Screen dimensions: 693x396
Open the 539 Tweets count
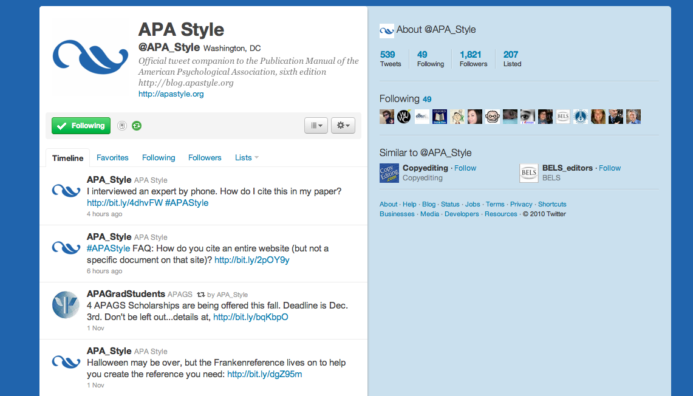391,58
